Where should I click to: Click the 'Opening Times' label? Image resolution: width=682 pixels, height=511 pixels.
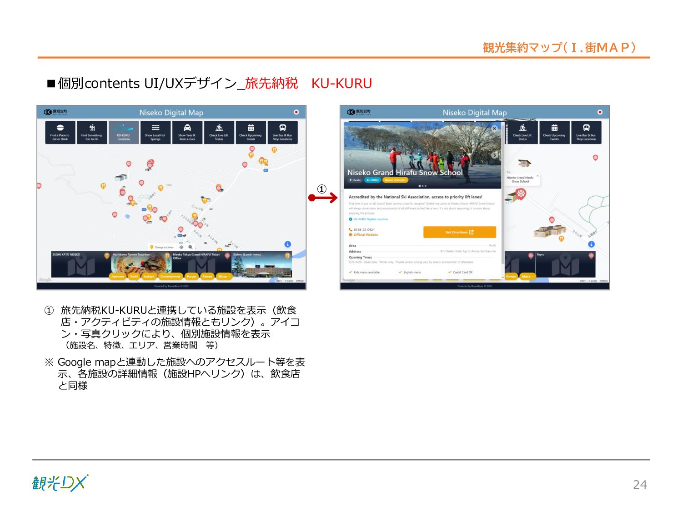tap(360, 257)
